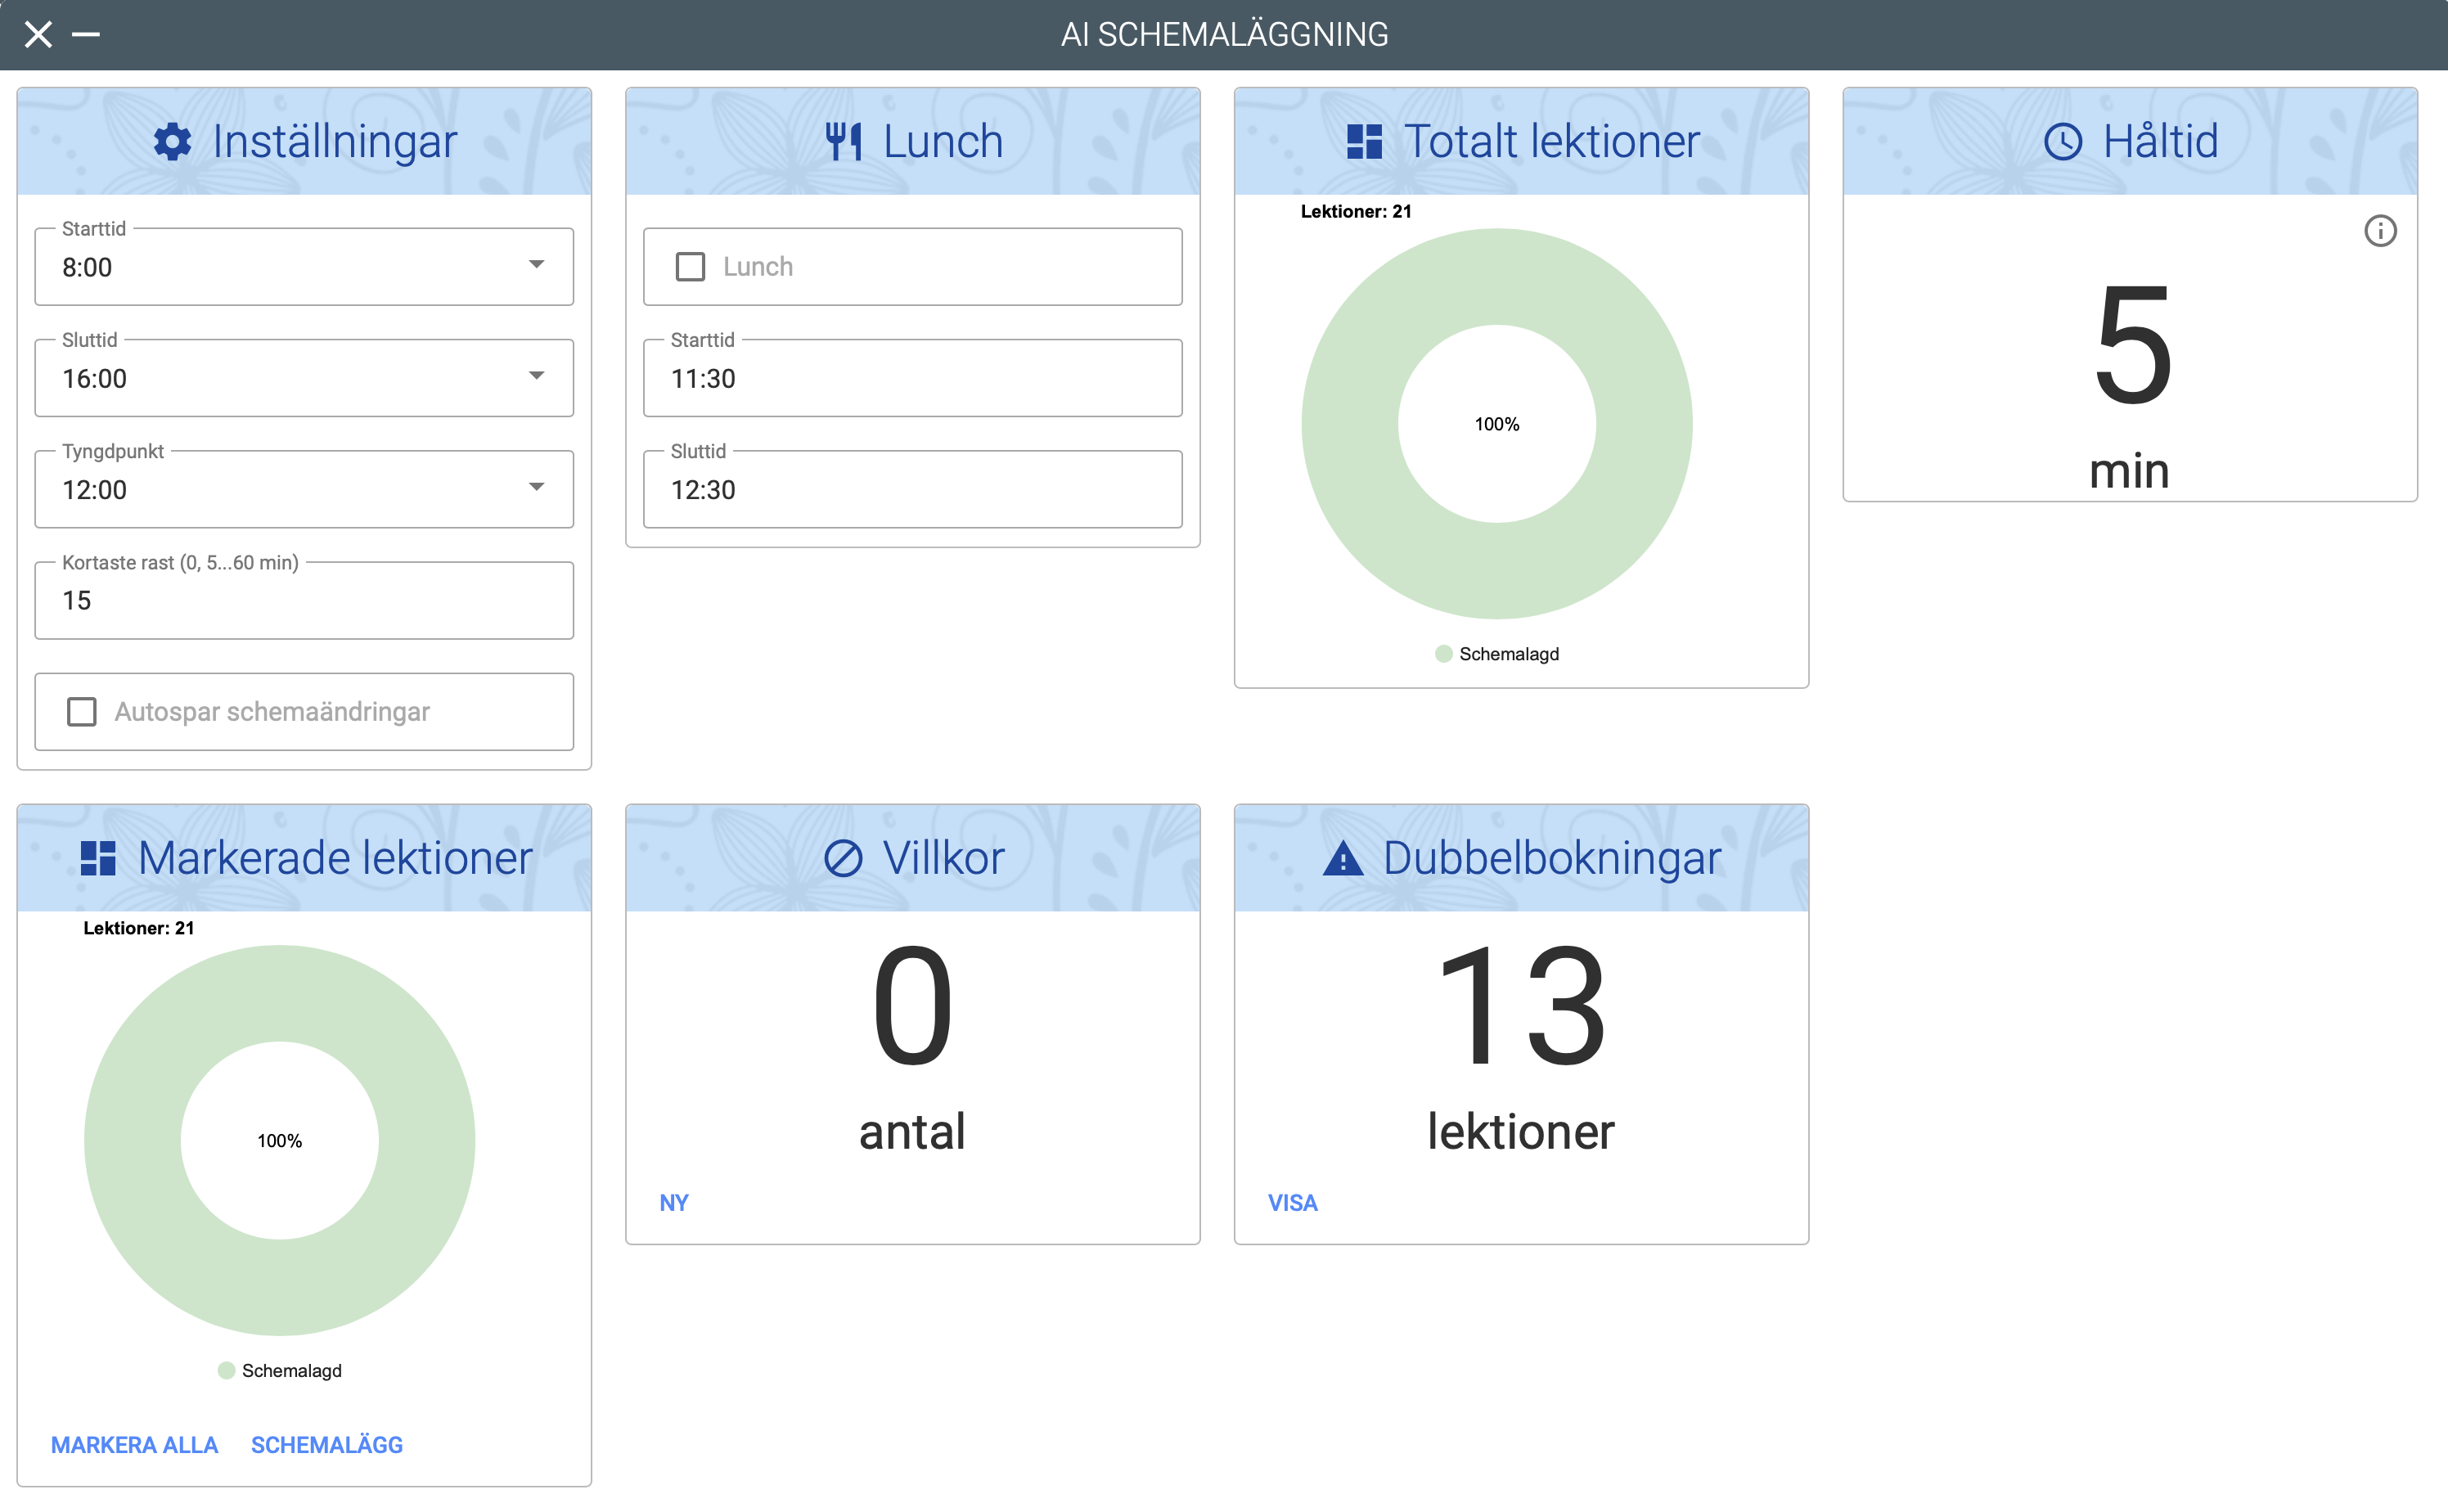The width and height of the screenshot is (2448, 1512).
Task: Click the Lunch fork and knife icon
Action: click(843, 141)
